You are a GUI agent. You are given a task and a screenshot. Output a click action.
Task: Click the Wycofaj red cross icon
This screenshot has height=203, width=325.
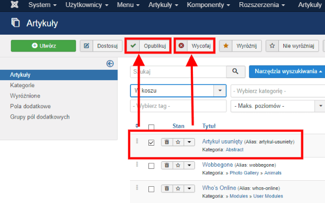[x=181, y=45]
